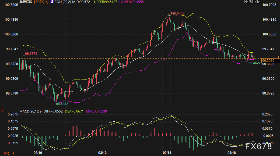280x156 pixels.
Task: Click the red dot icon beside MACD
Action: (x=3, y=110)
